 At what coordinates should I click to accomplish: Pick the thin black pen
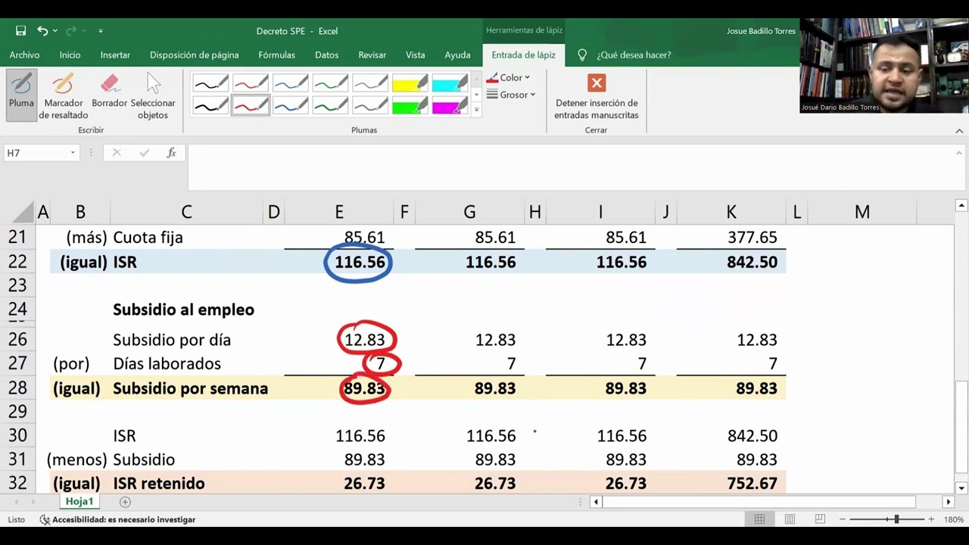210,83
